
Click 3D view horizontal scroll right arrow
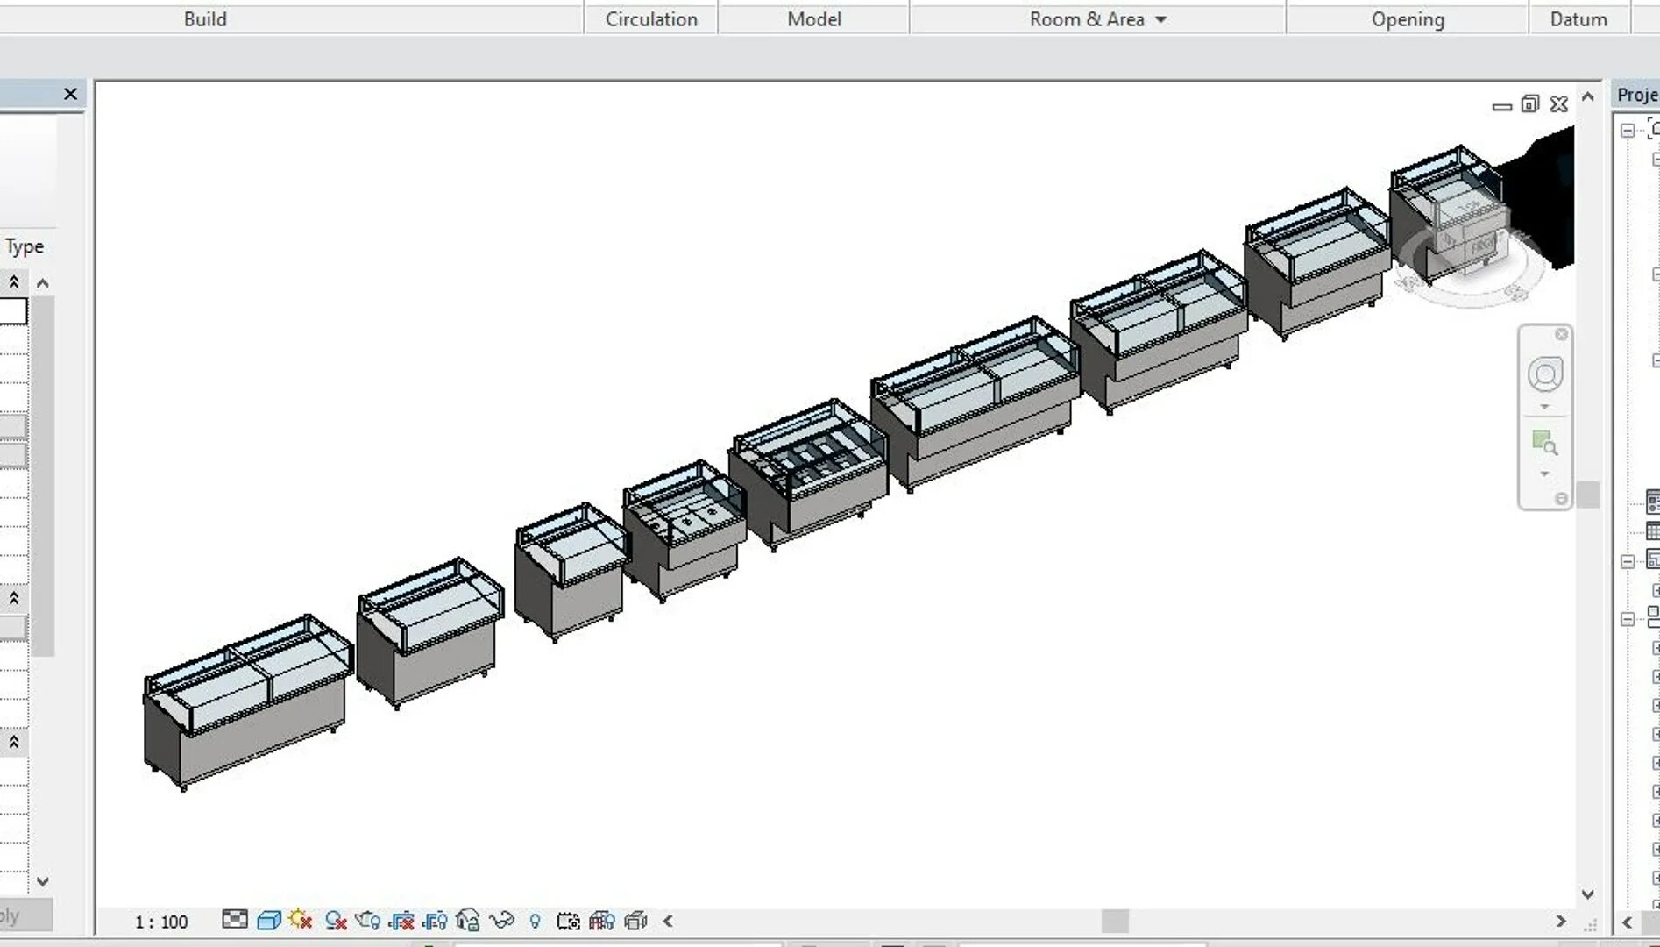pyautogui.click(x=1561, y=921)
